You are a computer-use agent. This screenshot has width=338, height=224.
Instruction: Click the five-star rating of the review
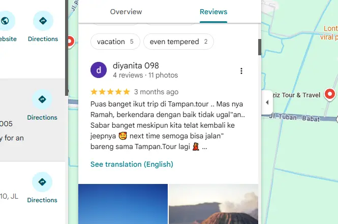pyautogui.click(x=110, y=92)
